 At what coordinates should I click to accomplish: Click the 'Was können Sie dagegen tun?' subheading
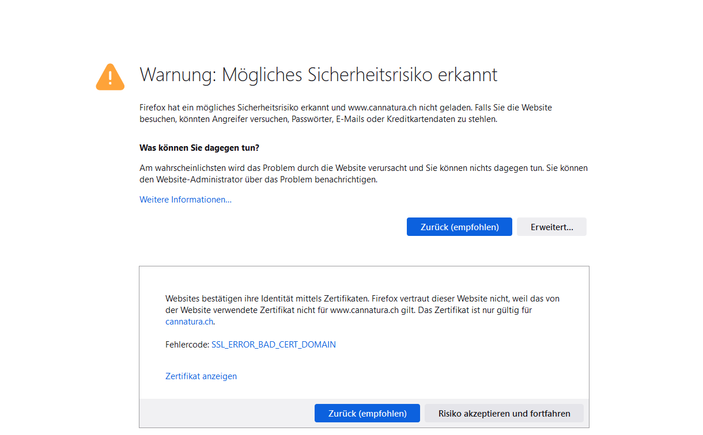pyautogui.click(x=199, y=148)
